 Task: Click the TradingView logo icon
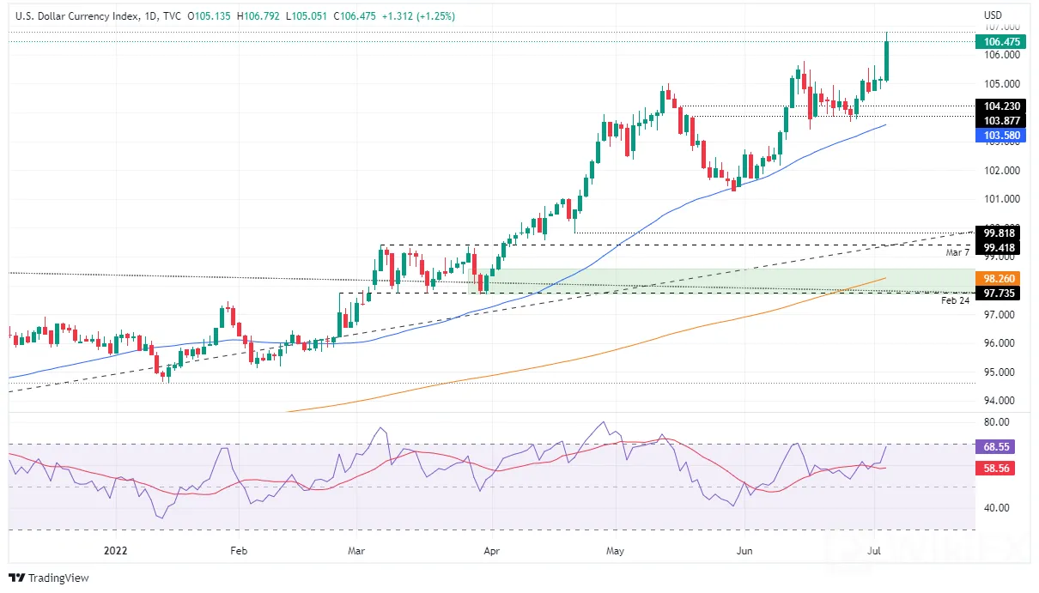(x=16, y=578)
